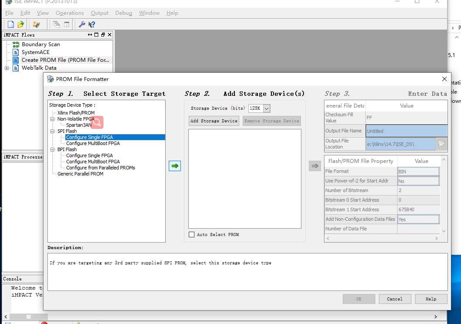Open the Help menu

tap(172, 13)
